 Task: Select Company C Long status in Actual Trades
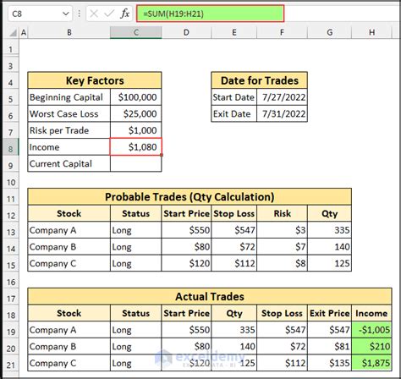(x=136, y=363)
